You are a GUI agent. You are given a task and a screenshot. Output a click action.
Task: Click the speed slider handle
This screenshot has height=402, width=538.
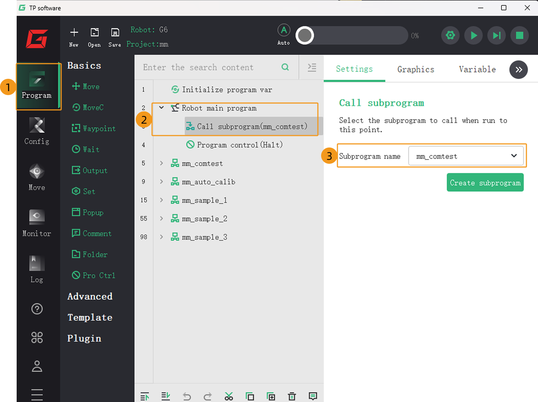point(305,35)
